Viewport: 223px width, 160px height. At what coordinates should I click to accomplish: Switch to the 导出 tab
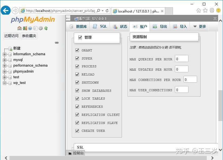(159, 27)
